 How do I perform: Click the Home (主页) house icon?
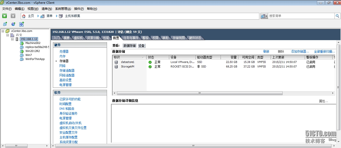point(24,16)
